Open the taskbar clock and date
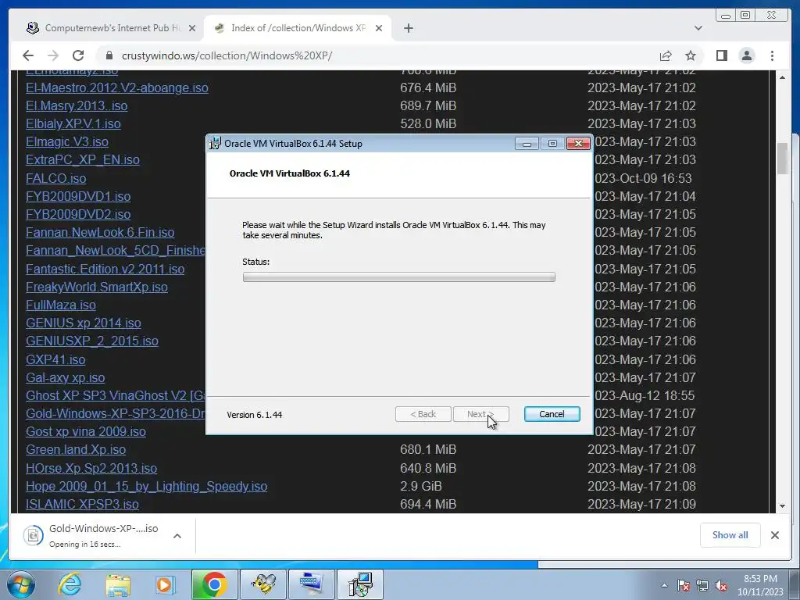 pyautogui.click(x=760, y=585)
